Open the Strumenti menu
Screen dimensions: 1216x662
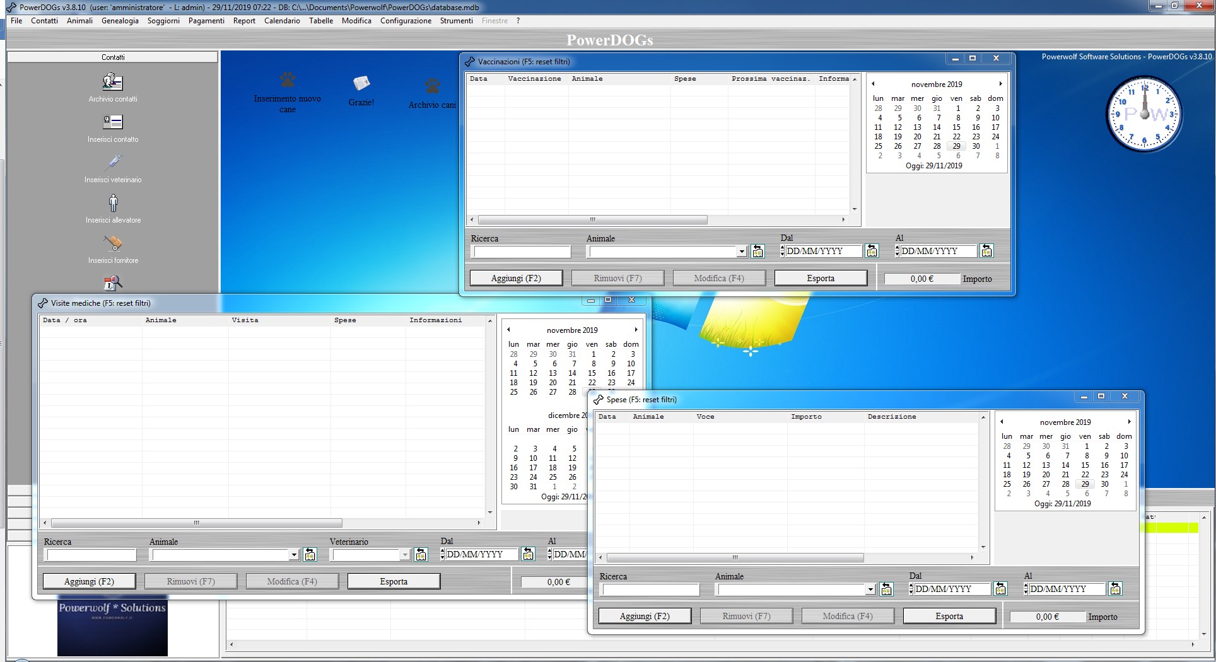[x=456, y=21]
